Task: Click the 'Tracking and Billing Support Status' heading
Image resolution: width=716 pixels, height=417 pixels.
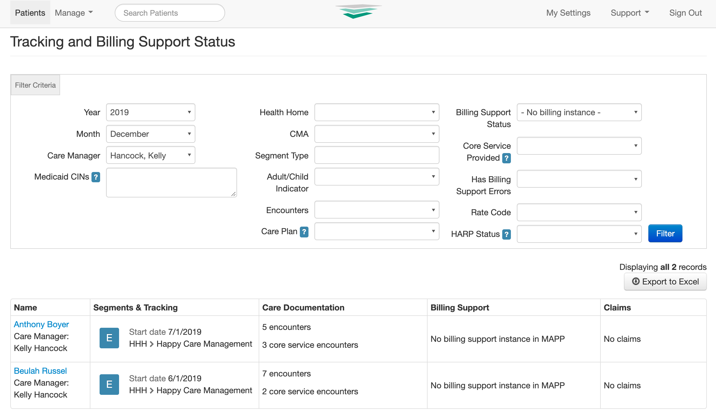Action: tap(123, 42)
